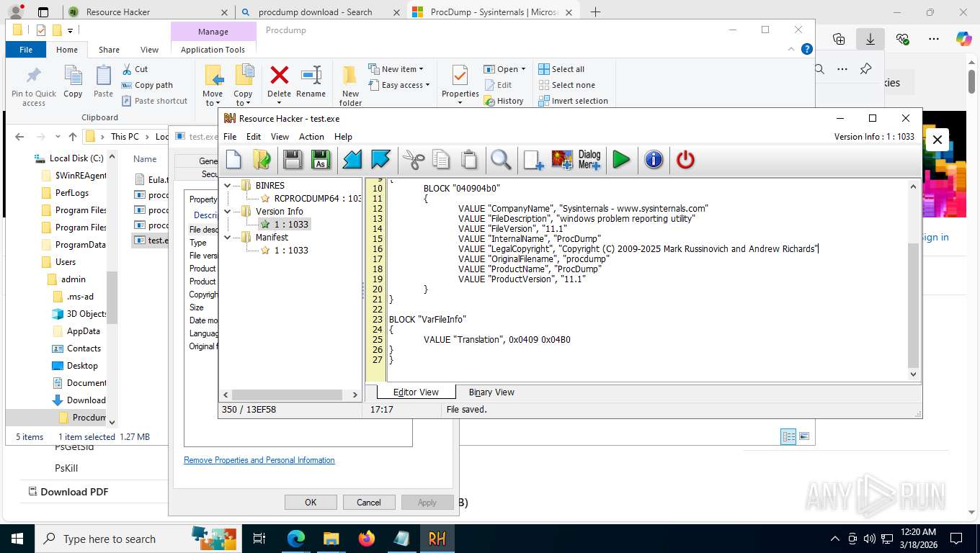Switch to the Binary View tab

[491, 392]
